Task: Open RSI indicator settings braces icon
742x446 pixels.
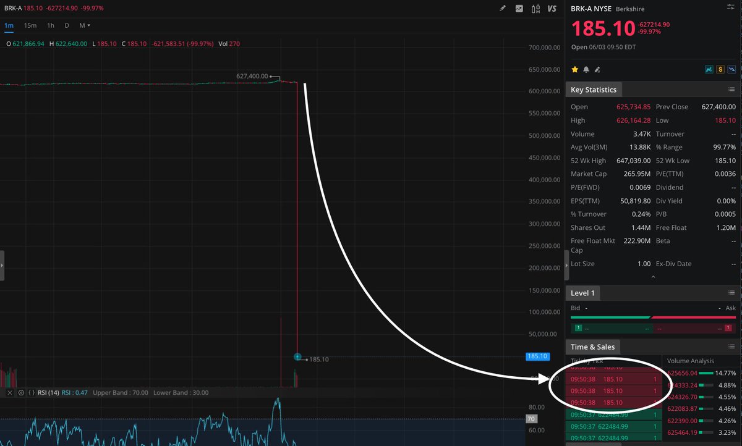Action: [x=32, y=393]
